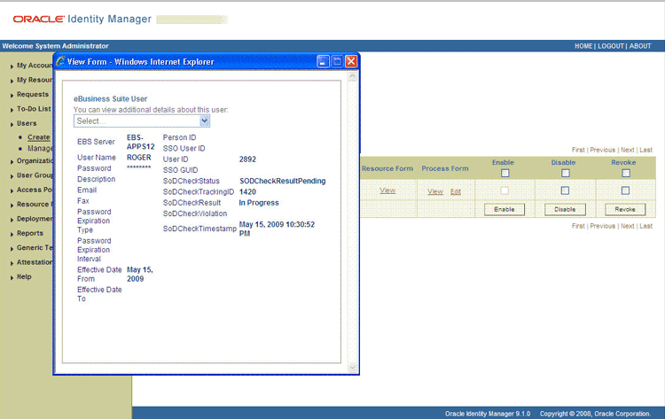The height and width of the screenshot is (419, 665).
Task: Click the up arrow on the View Form scrollbar
Action: tap(352, 77)
